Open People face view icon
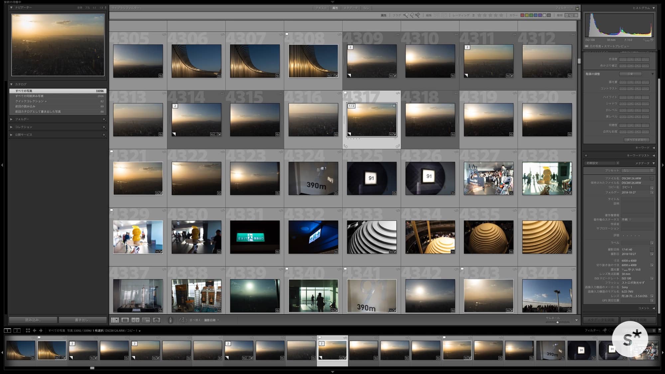The image size is (665, 374). pyautogui.click(x=157, y=320)
